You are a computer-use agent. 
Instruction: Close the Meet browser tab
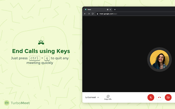click(110, 10)
